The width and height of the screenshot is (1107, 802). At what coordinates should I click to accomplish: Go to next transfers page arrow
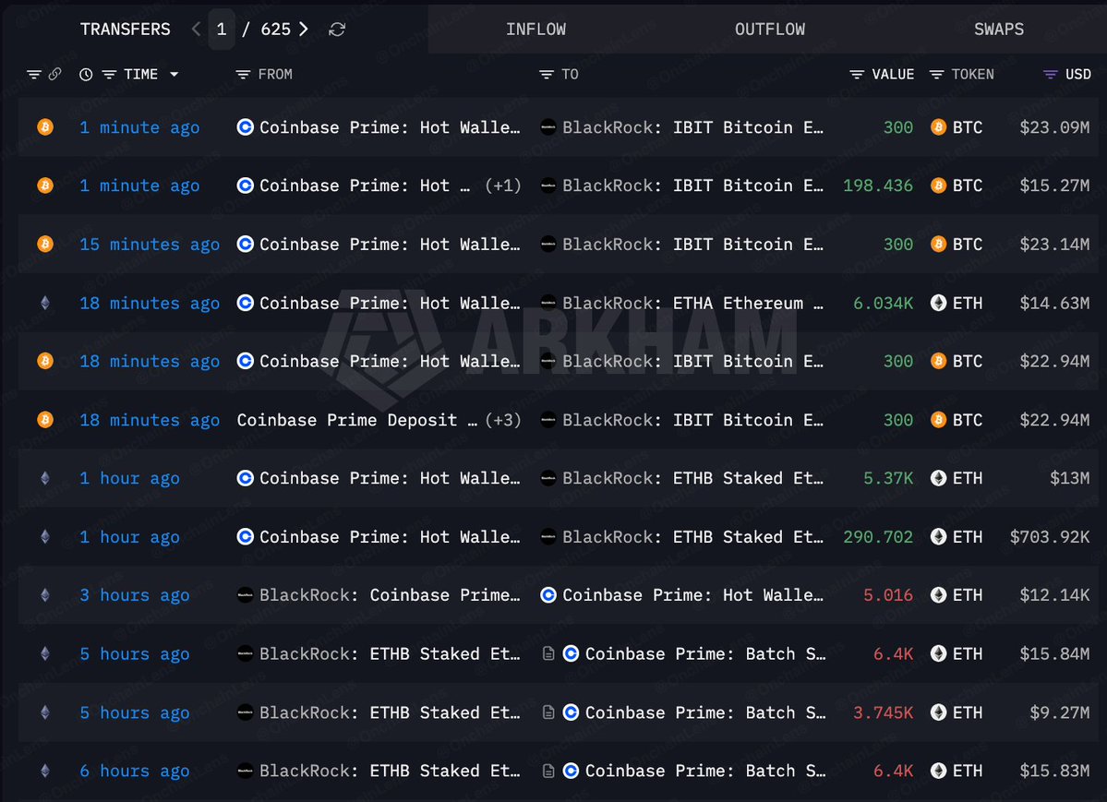[304, 29]
